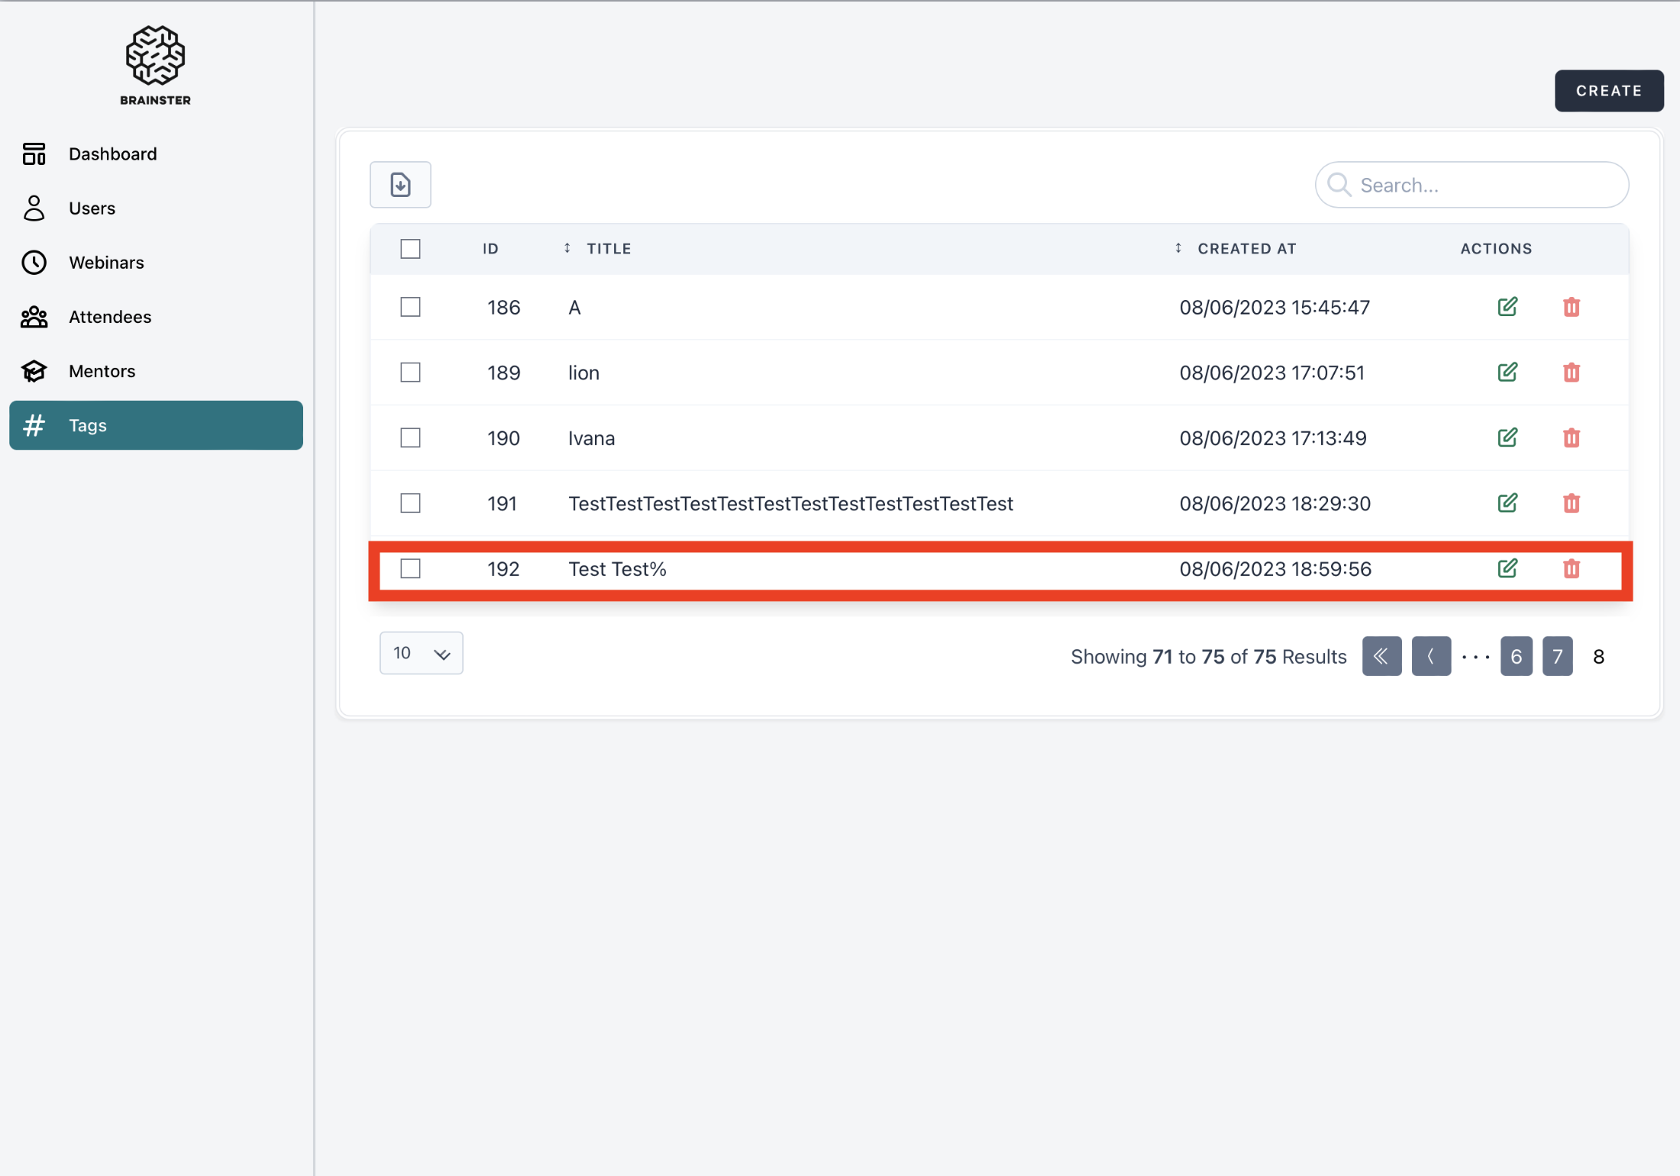Go to page 6
Screen dimensions: 1680x1176
point(1516,656)
